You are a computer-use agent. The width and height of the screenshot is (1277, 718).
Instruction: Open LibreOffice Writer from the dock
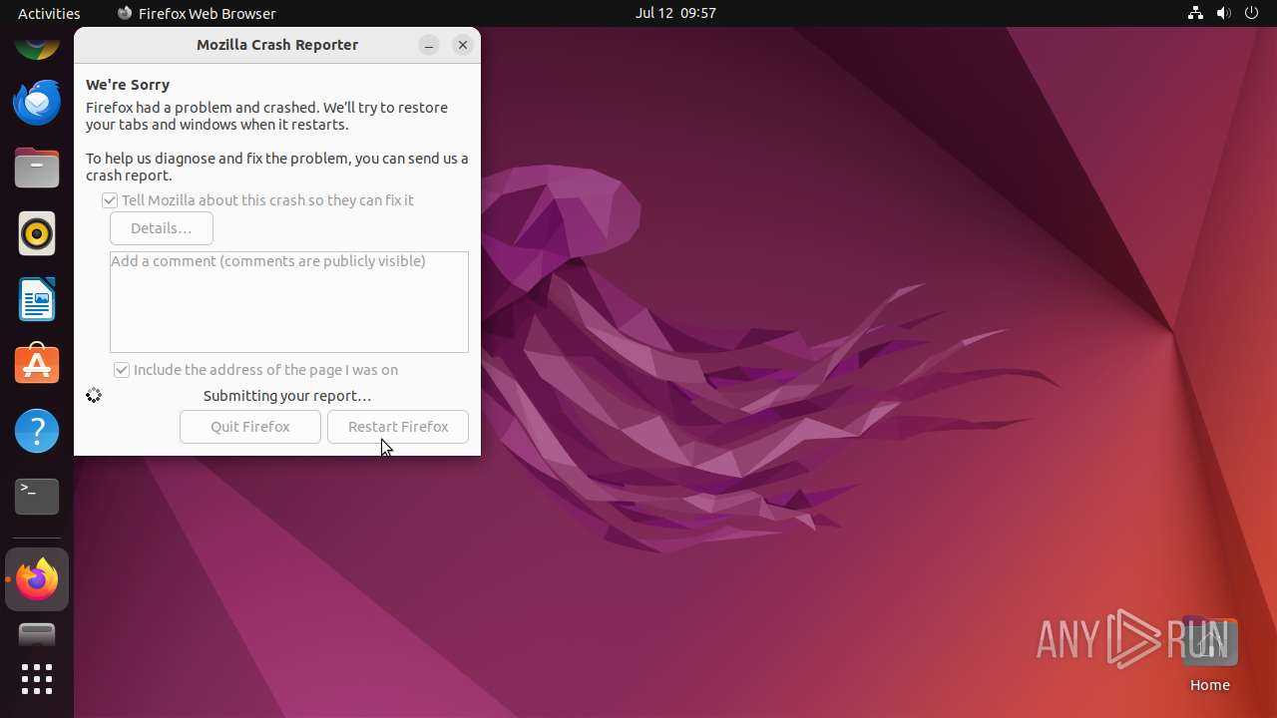(x=37, y=299)
